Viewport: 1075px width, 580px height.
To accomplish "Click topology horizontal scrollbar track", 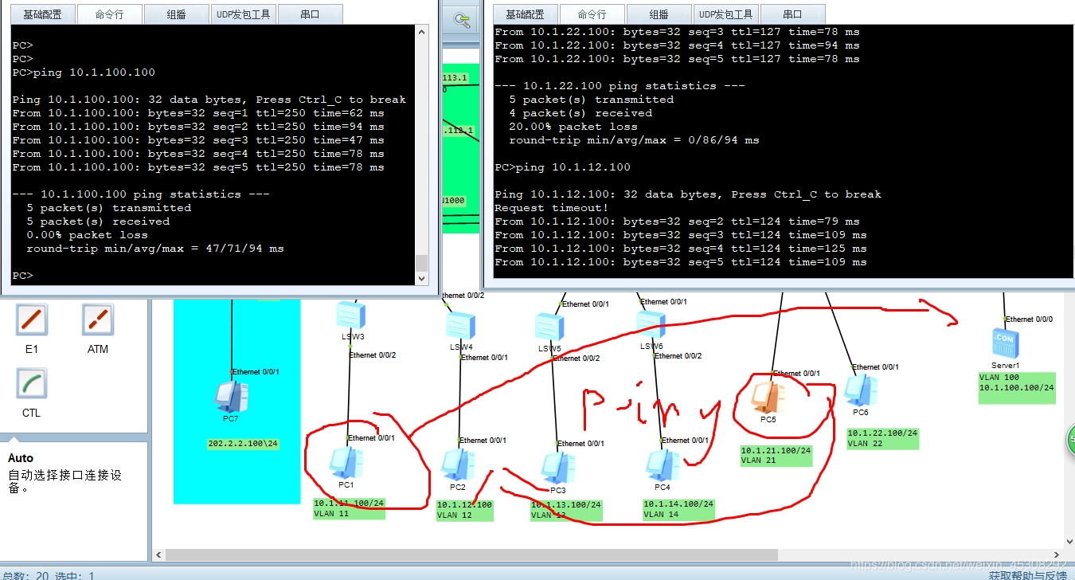I will tap(609, 554).
